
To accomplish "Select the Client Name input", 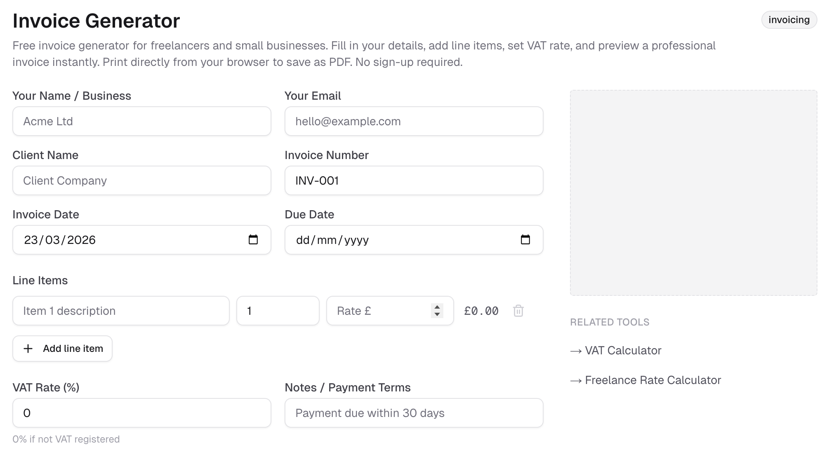I will tap(141, 180).
